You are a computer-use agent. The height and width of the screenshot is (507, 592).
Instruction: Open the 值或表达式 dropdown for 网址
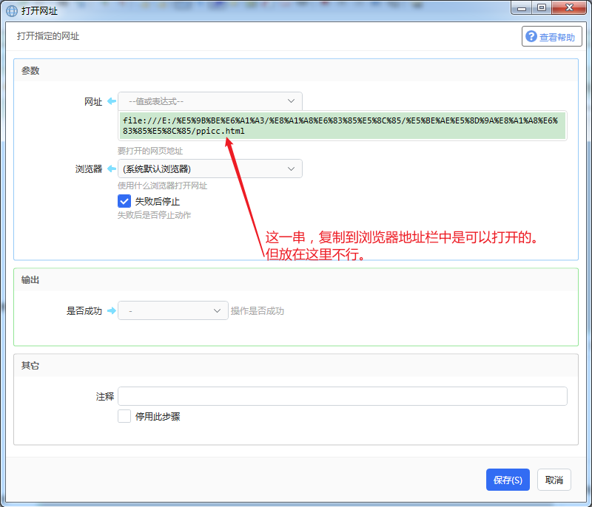(210, 101)
